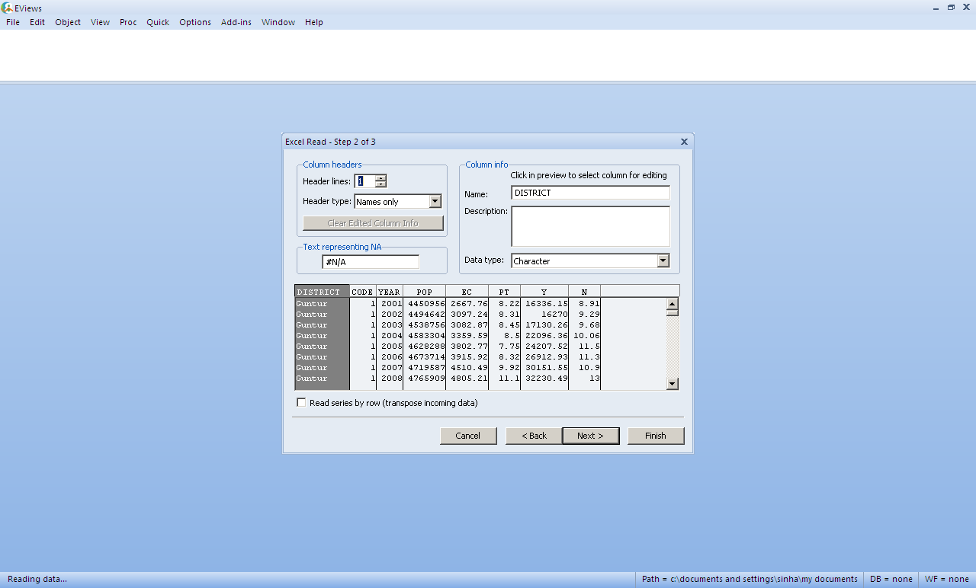The height and width of the screenshot is (588, 976).
Task: Minimize the EViews main window
Action: click(937, 7)
